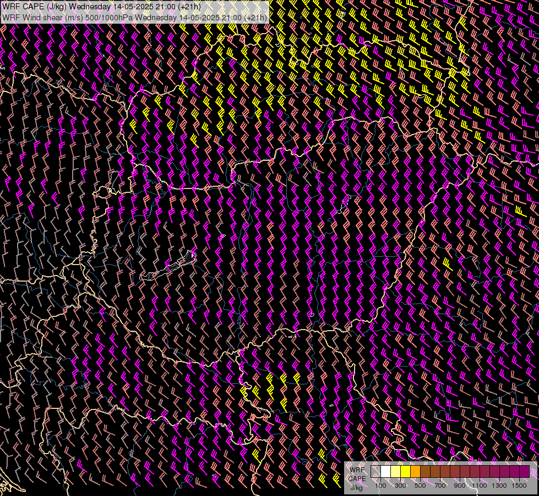Click the '1300' legend tick label
539x496 pixels.
click(499, 486)
